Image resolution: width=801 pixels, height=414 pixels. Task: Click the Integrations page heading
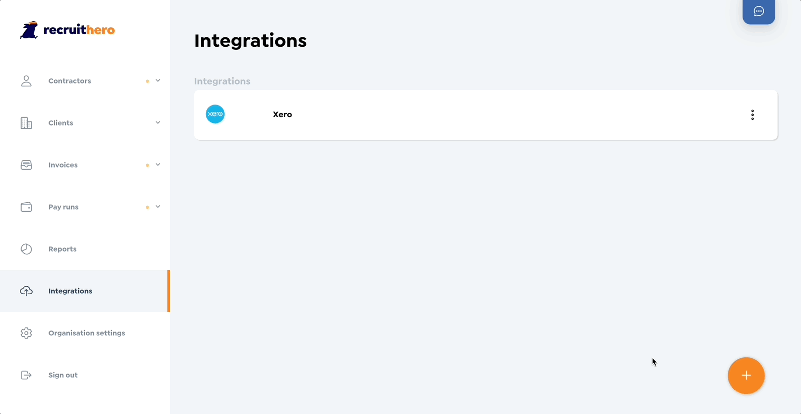click(251, 40)
